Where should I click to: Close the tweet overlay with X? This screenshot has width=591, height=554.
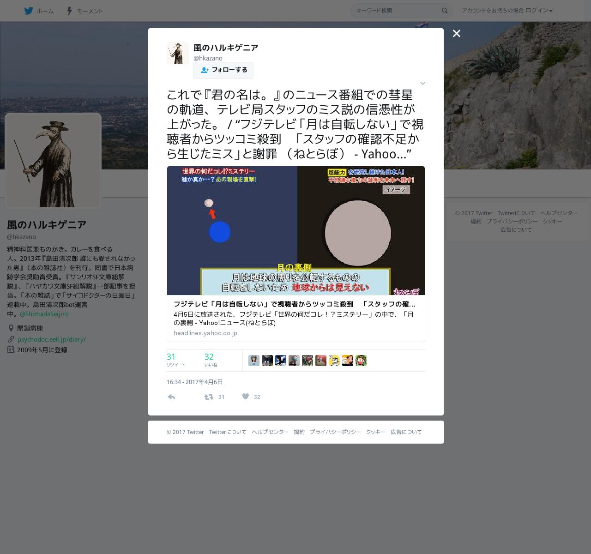coord(457,33)
